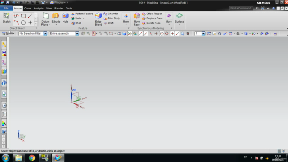The image size is (288, 162).
Task: Toggle the Enable Snap Point option
Action: (130, 34)
